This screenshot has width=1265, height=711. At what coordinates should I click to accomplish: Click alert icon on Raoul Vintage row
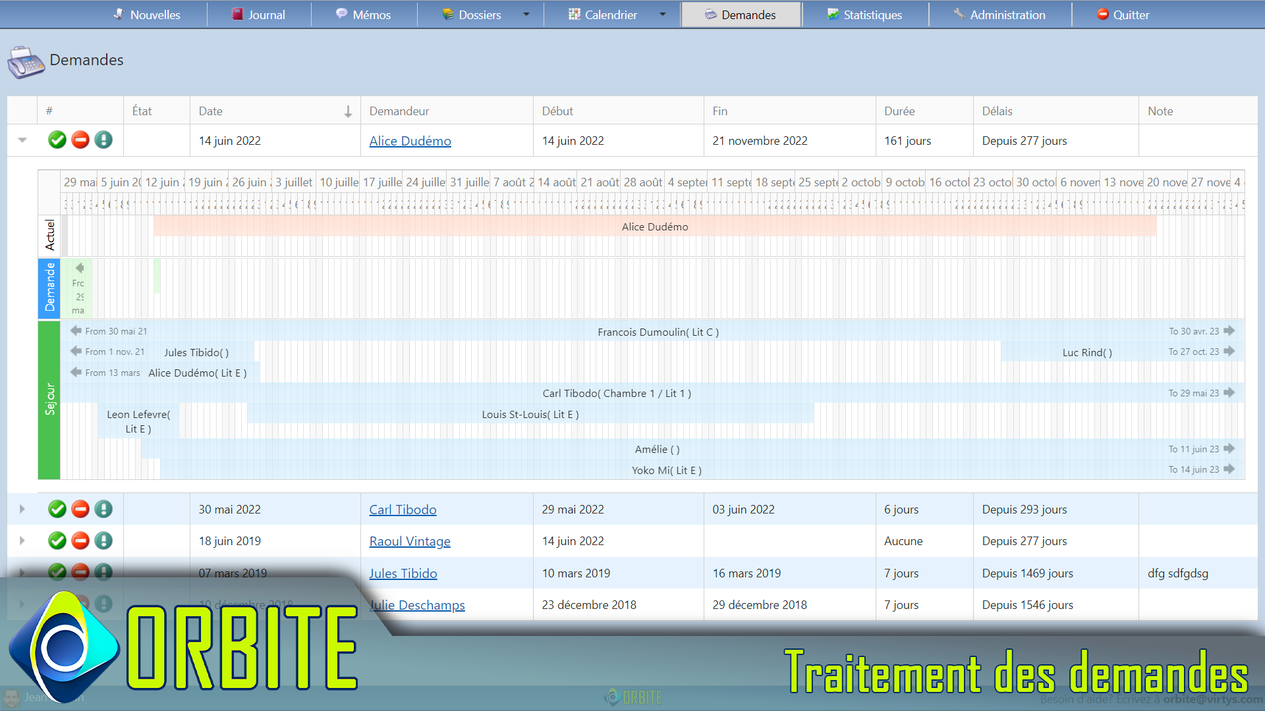(103, 540)
